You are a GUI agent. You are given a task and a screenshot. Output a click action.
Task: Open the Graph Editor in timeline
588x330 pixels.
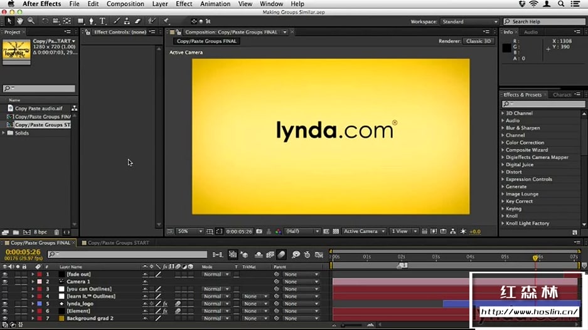(x=319, y=255)
